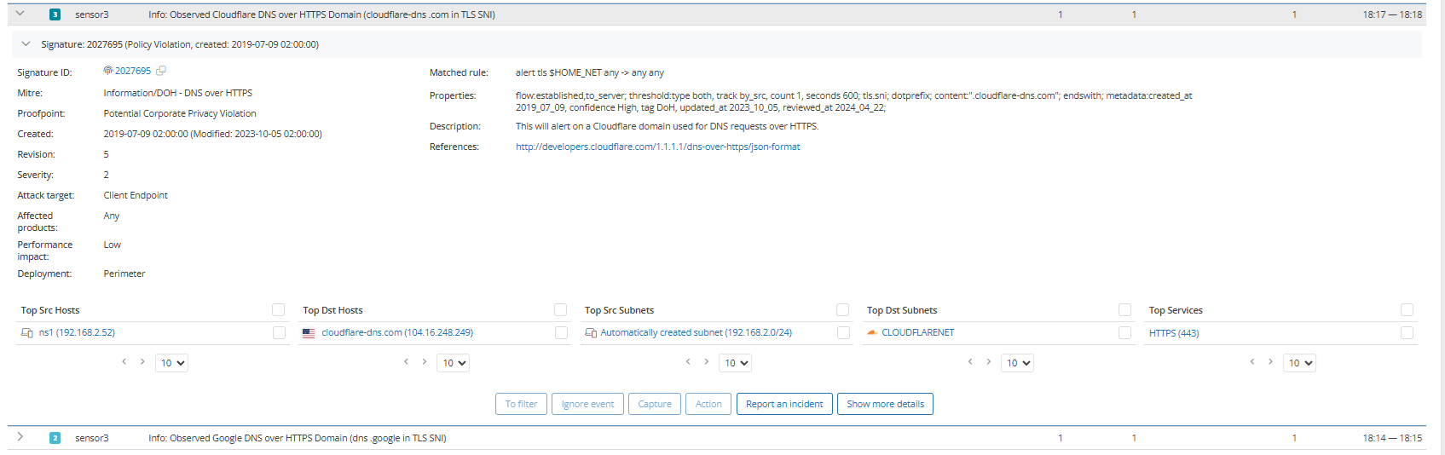1445x455 pixels.
Task: Click the subnet icon beside Automatically created subnet
Action: tap(591, 333)
